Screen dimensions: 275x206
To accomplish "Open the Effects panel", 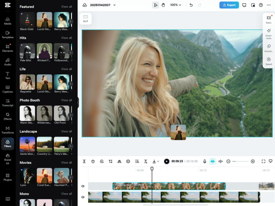I will coord(8,116).
